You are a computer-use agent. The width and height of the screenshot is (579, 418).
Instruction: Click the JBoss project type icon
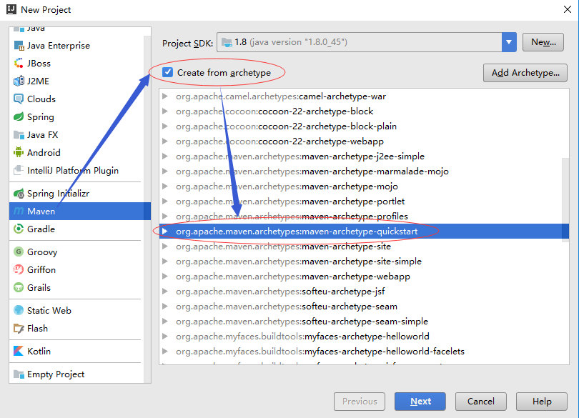(19, 63)
